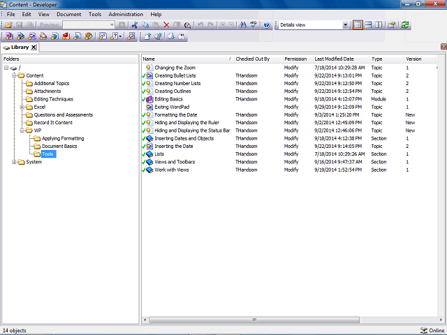Click the Open folder toolbar icon
This screenshot has width=447, height=335.
point(8,25)
